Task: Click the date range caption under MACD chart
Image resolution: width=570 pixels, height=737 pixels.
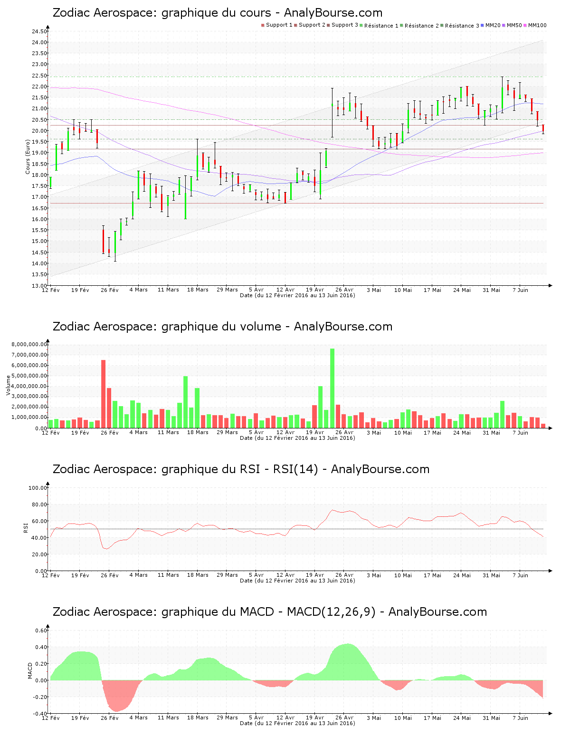Action: [297, 723]
